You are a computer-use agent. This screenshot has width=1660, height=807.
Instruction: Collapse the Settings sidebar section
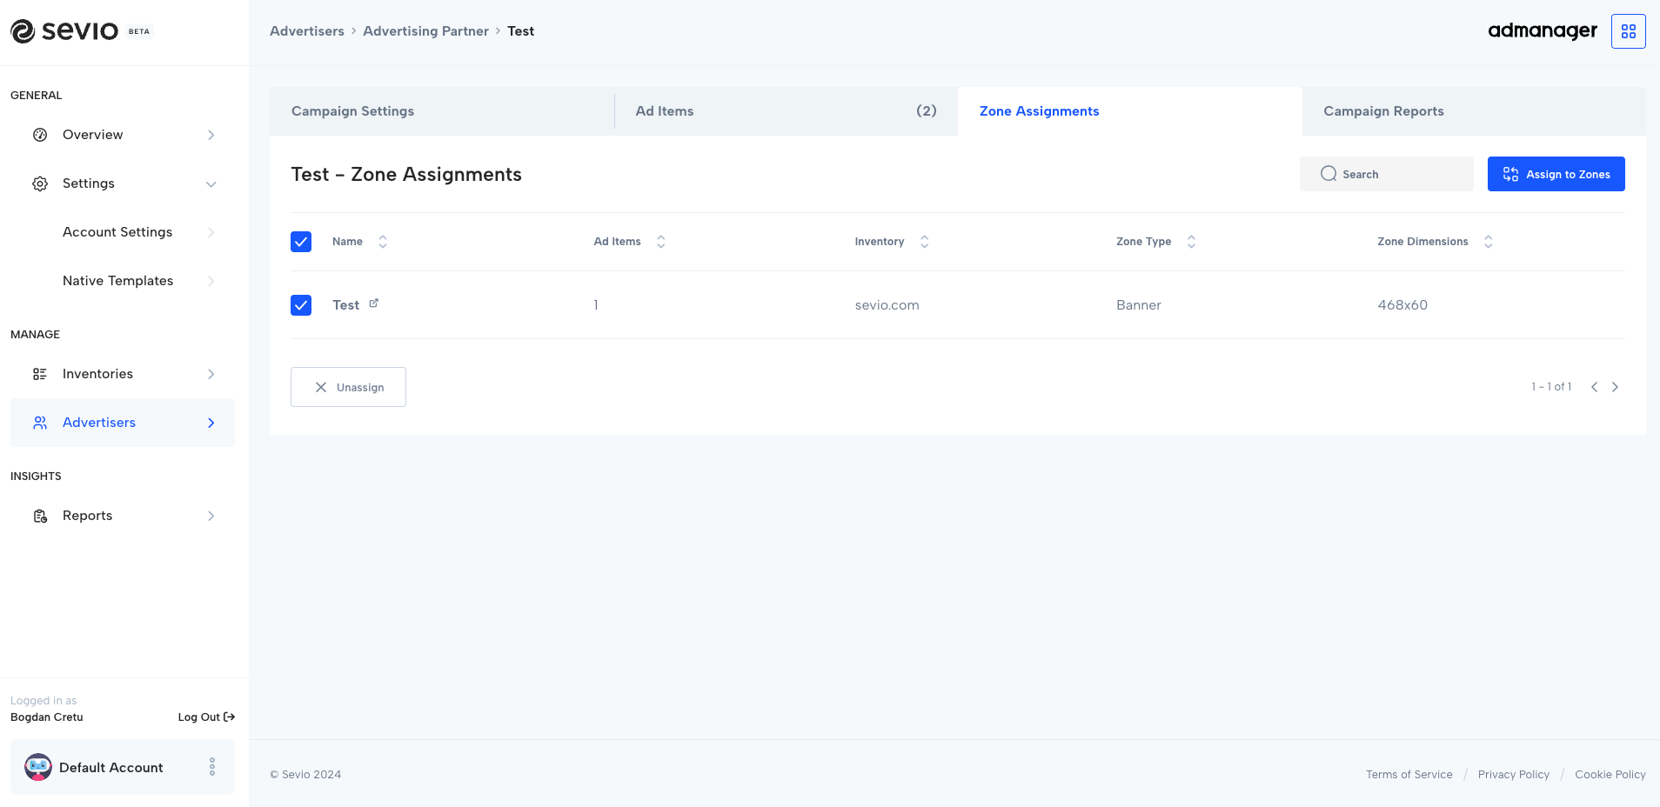tap(211, 183)
